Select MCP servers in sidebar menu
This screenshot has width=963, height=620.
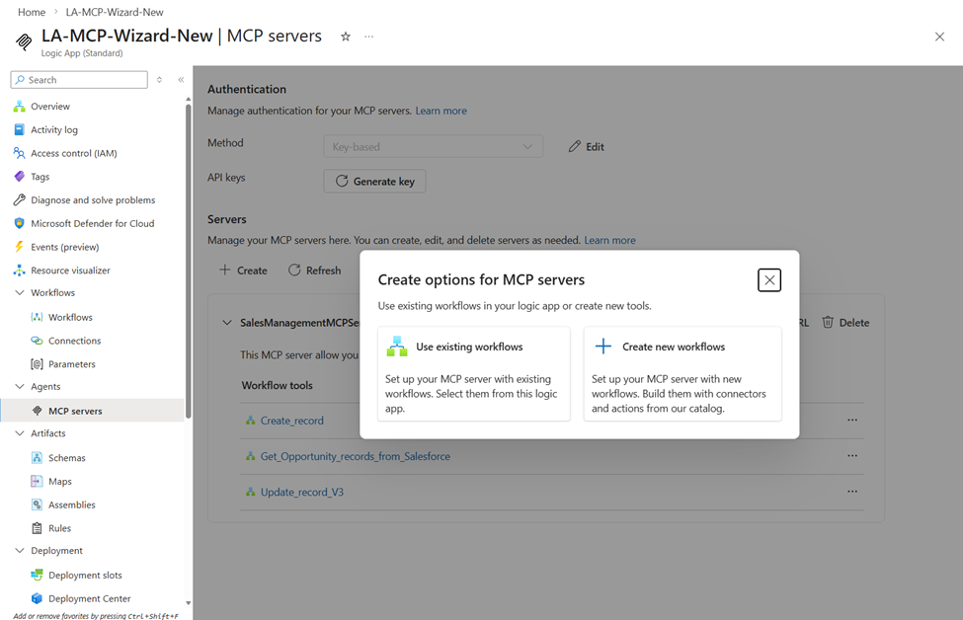click(x=75, y=411)
